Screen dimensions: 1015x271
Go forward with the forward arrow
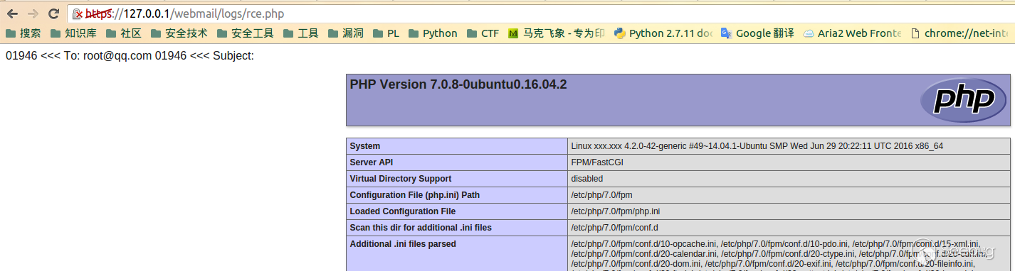[33, 13]
